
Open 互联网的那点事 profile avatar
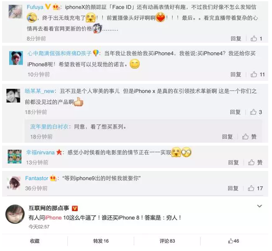tap(15, 214)
